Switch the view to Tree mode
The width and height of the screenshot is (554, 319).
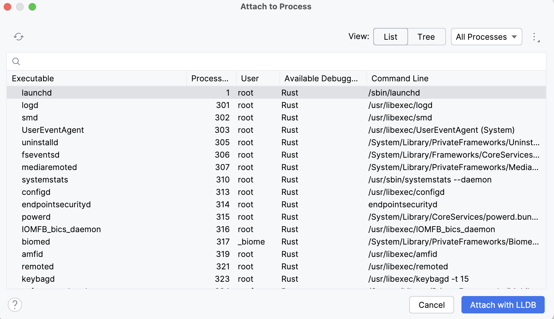[426, 37]
